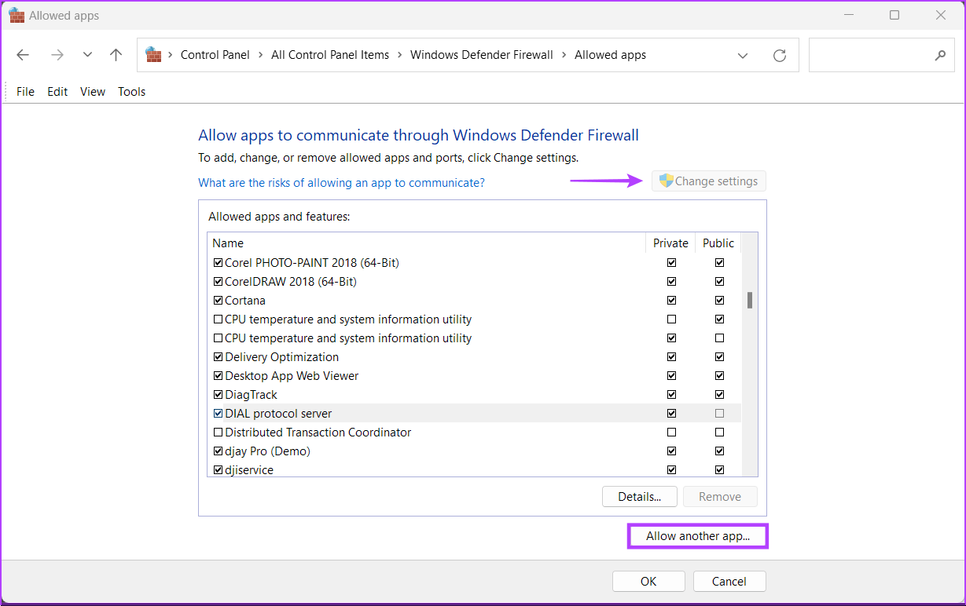Refresh the Allowed apps page

(x=780, y=56)
